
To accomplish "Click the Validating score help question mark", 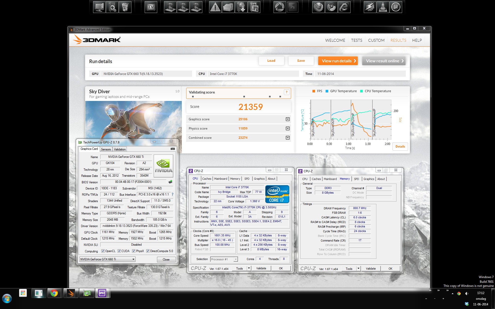I will pyautogui.click(x=286, y=92).
